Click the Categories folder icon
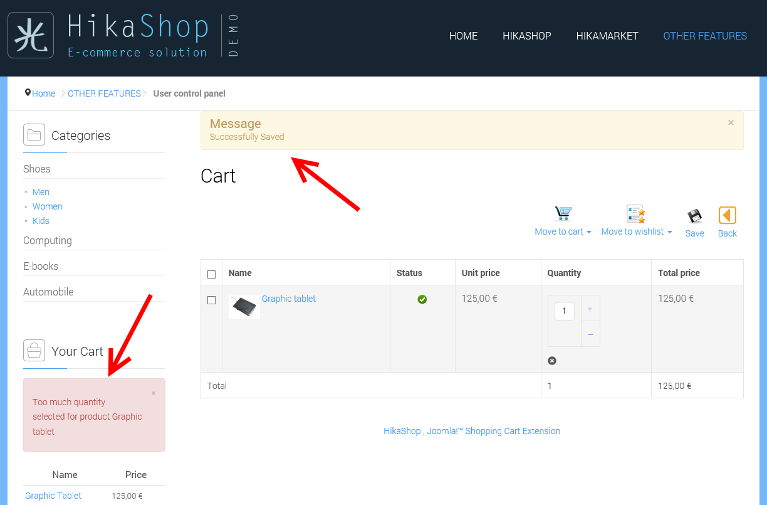Image resolution: width=767 pixels, height=505 pixels. (34, 134)
